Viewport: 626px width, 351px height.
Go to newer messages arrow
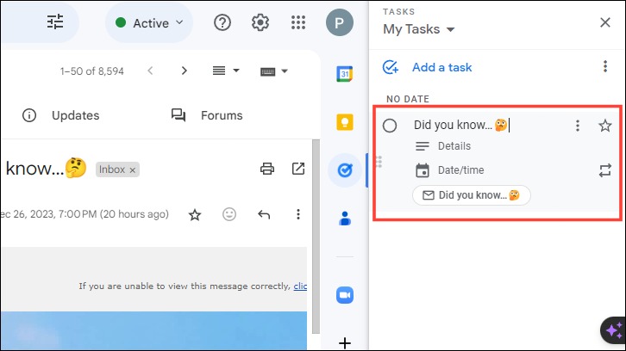(150, 71)
